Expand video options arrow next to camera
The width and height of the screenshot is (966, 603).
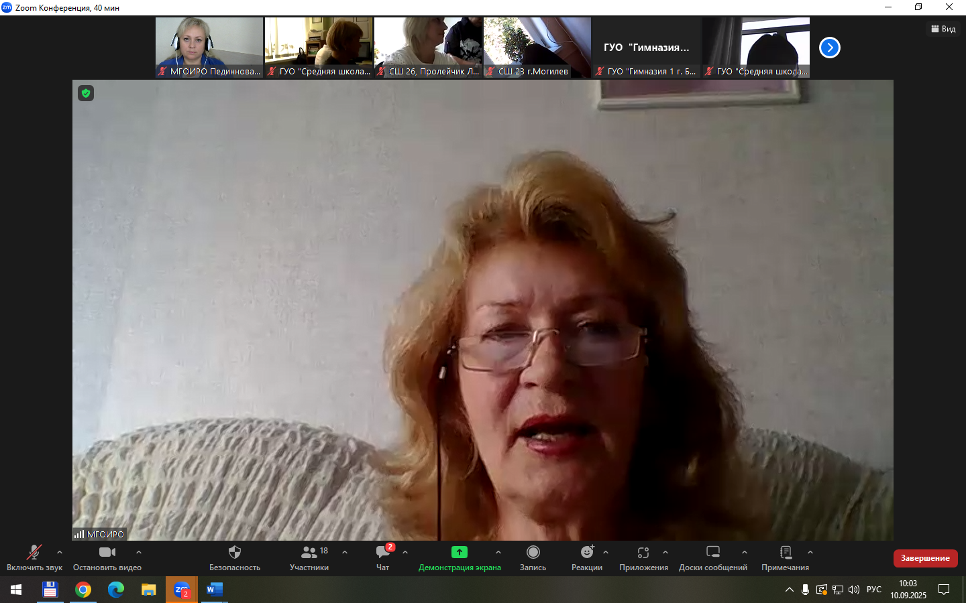point(139,552)
